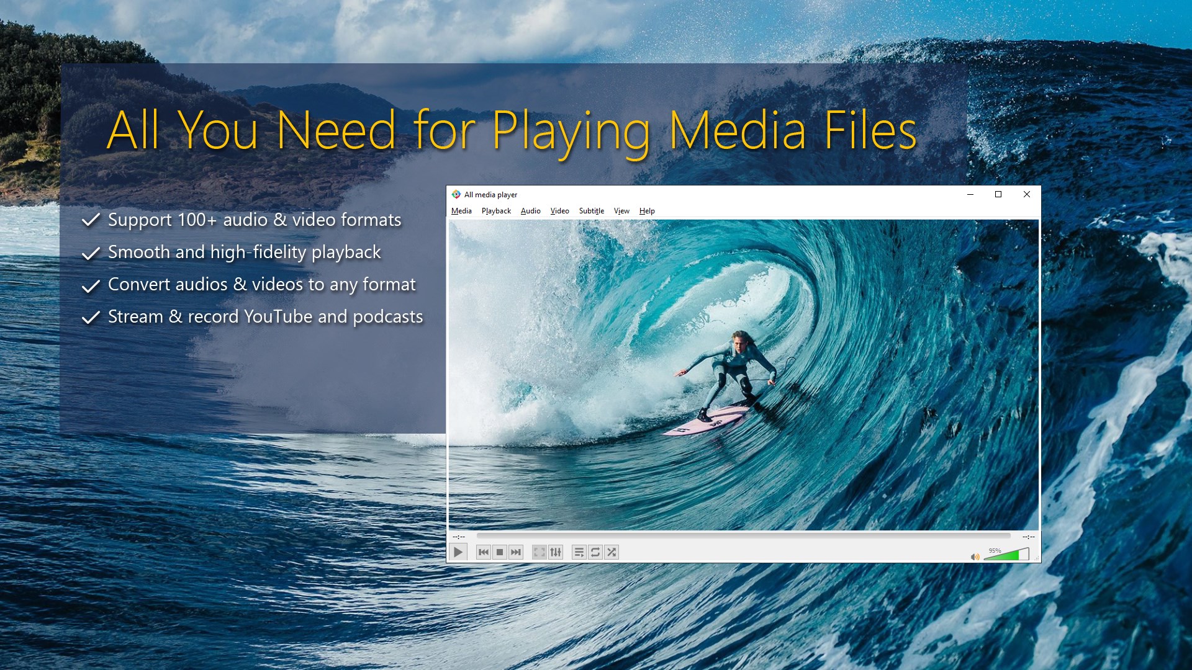This screenshot has height=670, width=1192.
Task: Toggle random shuffle playback
Action: [x=612, y=552]
